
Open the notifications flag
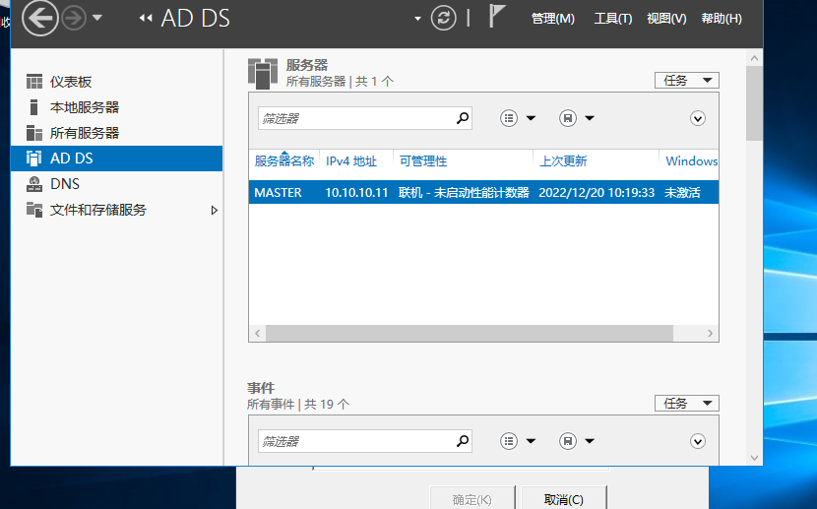(496, 16)
